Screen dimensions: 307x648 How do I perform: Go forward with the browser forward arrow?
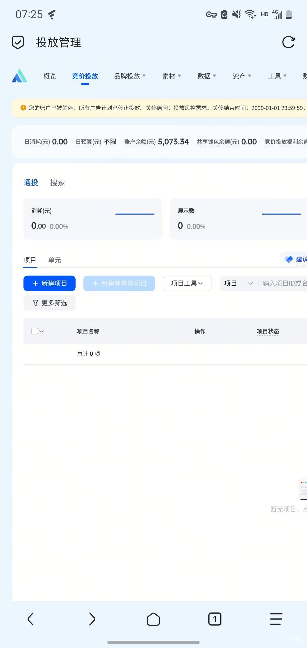92,619
